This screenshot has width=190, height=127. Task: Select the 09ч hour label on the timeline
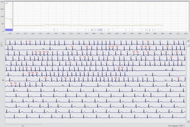(x=163, y=33)
